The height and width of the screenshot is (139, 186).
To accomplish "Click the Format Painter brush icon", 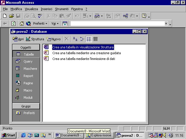I will click(69, 16).
